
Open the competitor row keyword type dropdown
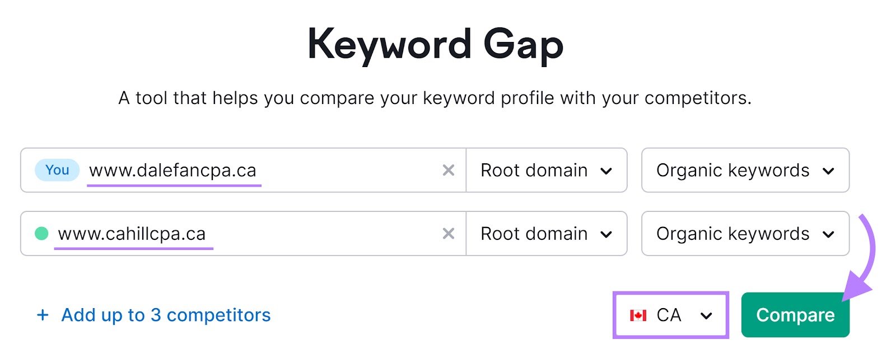click(x=745, y=233)
